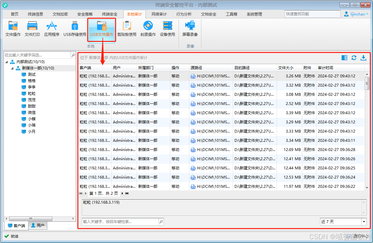Select the row timestamped 2024-02-27 09:43:11
373x243 pixels.
click(221, 141)
